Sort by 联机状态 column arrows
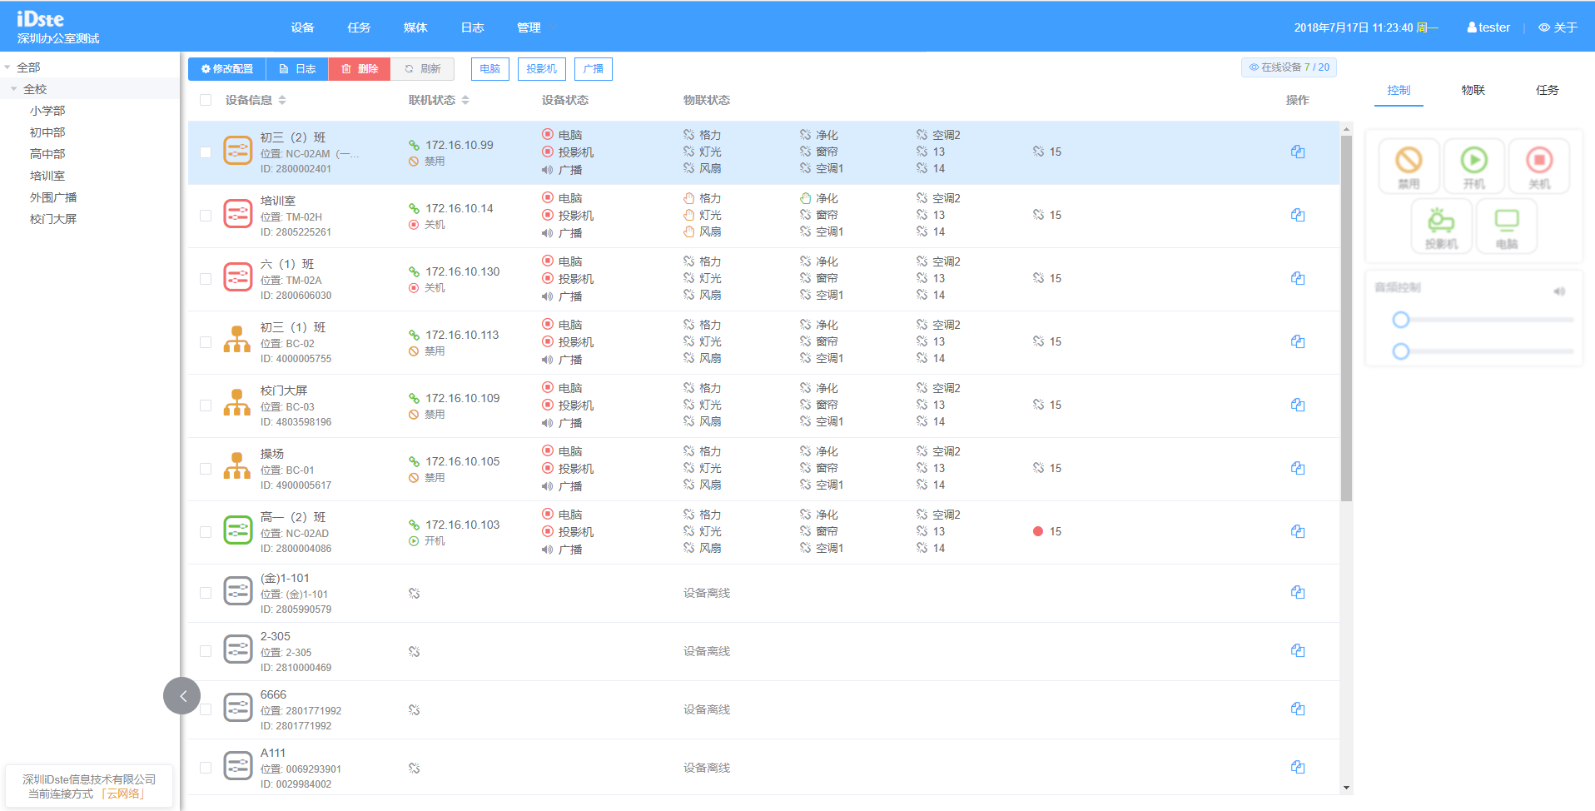 (465, 100)
